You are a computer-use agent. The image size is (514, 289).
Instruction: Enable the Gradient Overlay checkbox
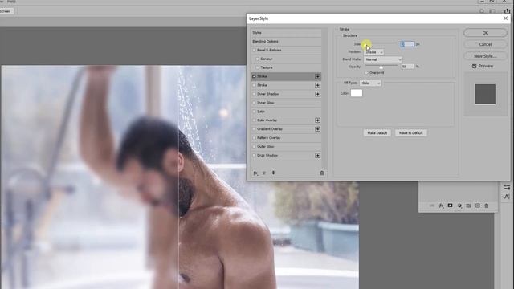tap(254, 129)
